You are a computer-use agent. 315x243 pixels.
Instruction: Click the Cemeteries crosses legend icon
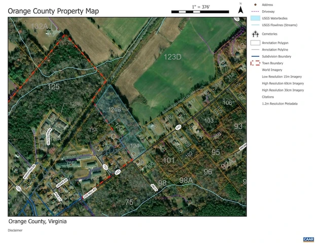point(255,34)
